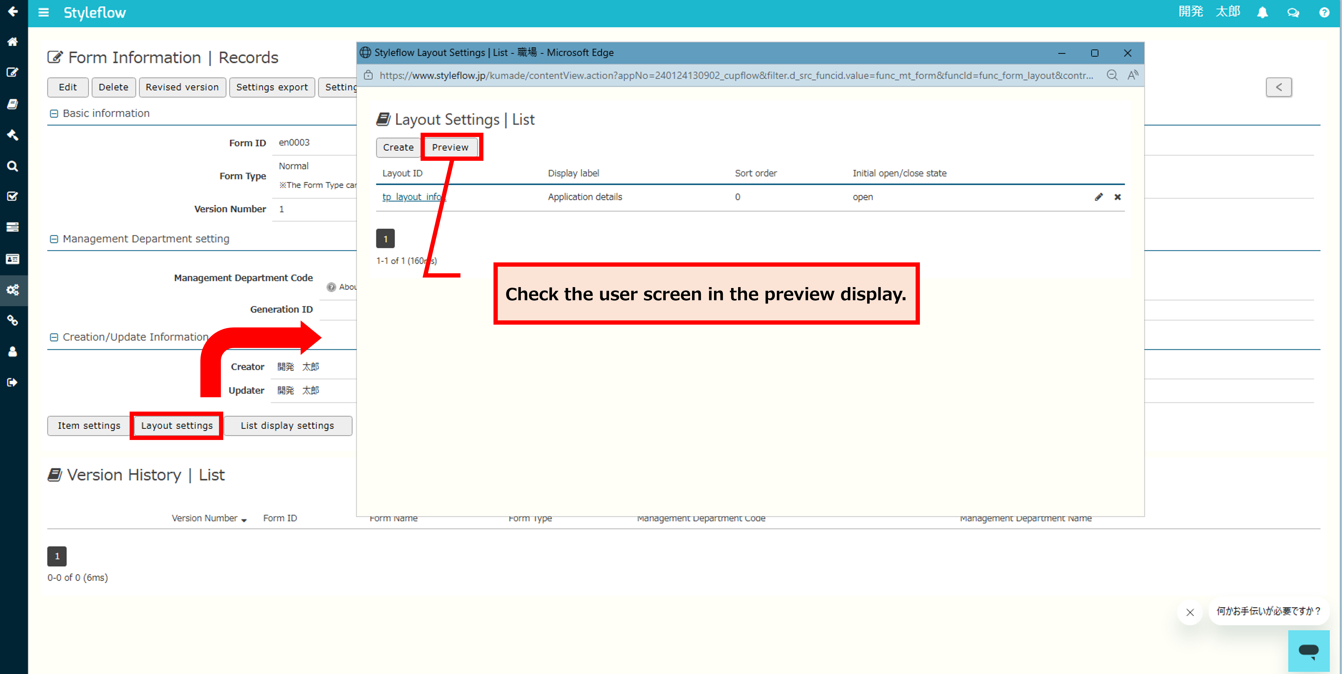Open notifications bell icon in the header
Image resolution: width=1342 pixels, height=674 pixels.
click(1262, 13)
